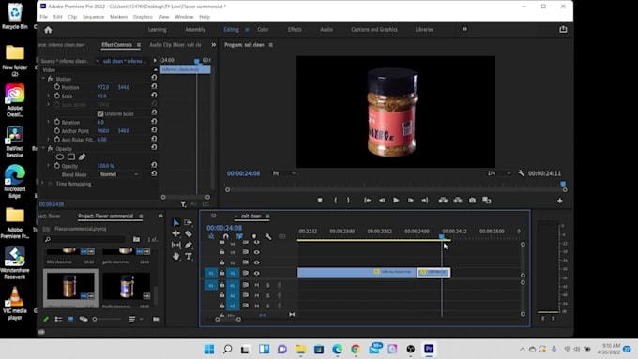The height and width of the screenshot is (359, 638).
Task: Create ellipse mask under Opacity
Action: pyautogui.click(x=60, y=157)
